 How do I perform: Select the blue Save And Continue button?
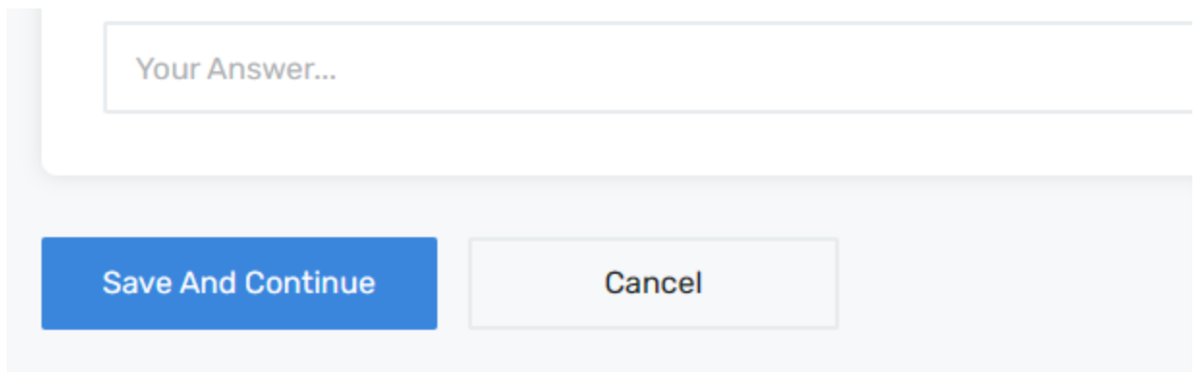tap(238, 283)
